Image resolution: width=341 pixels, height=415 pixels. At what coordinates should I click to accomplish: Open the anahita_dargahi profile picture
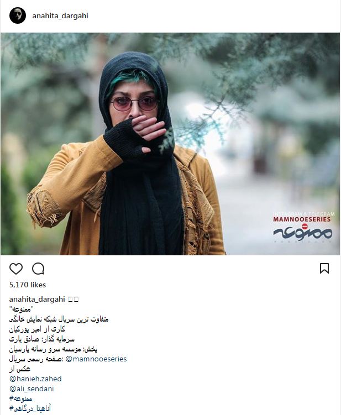[x=18, y=15]
